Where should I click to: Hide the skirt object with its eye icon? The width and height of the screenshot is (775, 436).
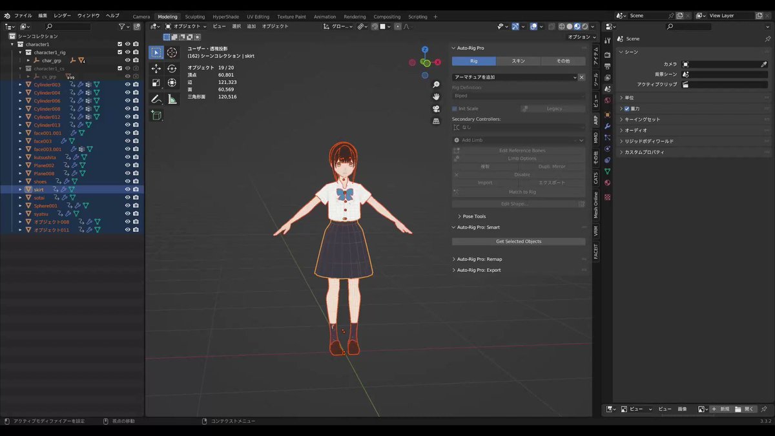[128, 189]
